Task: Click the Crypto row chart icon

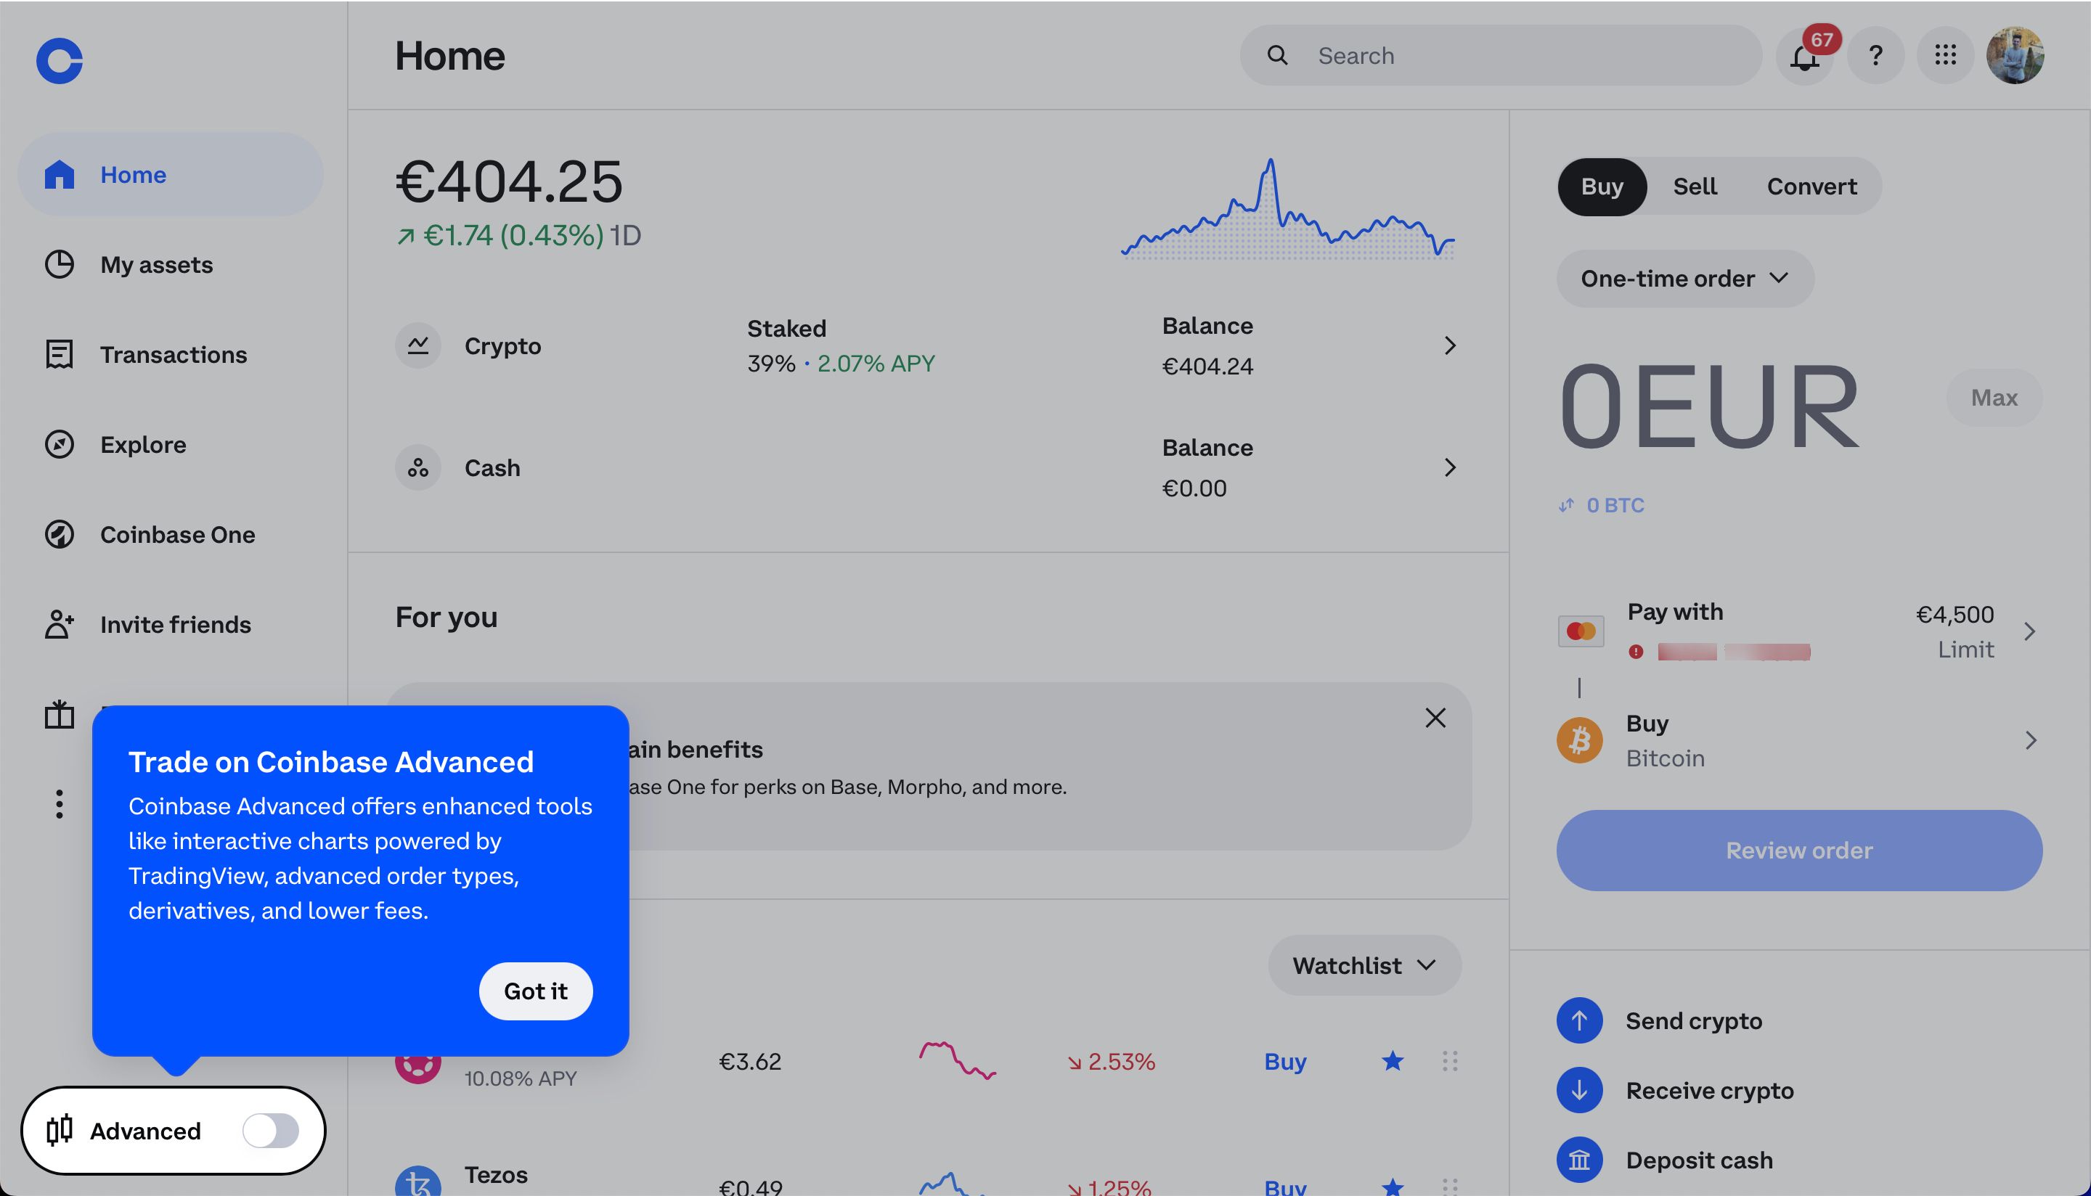Action: (418, 345)
